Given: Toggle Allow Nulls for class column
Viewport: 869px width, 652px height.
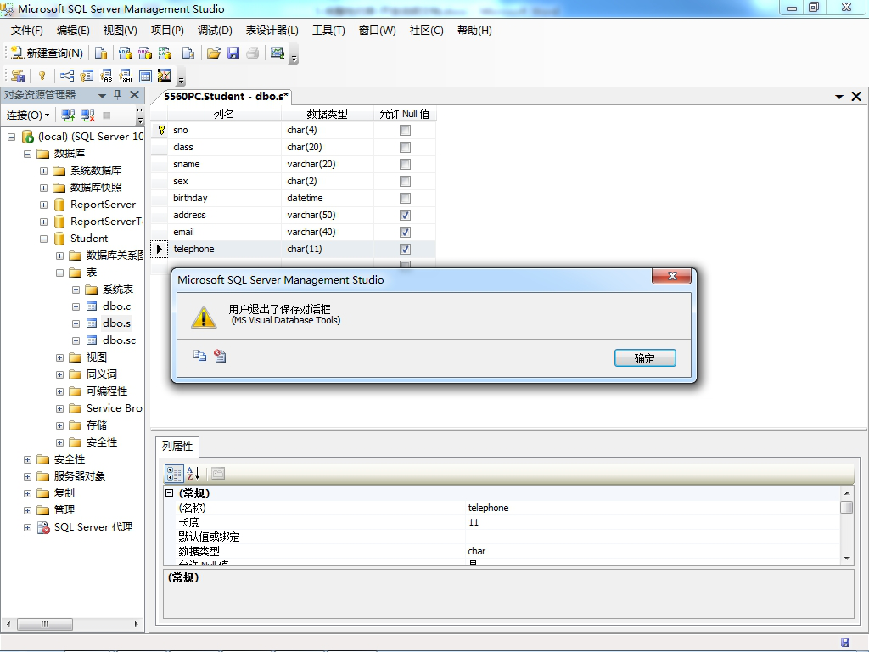Looking at the screenshot, I should click(x=405, y=148).
